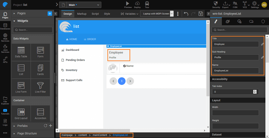Click the mainContent breadcrumb link
Image resolution: width=269 pixels, height=138 pixels.
coord(100,135)
